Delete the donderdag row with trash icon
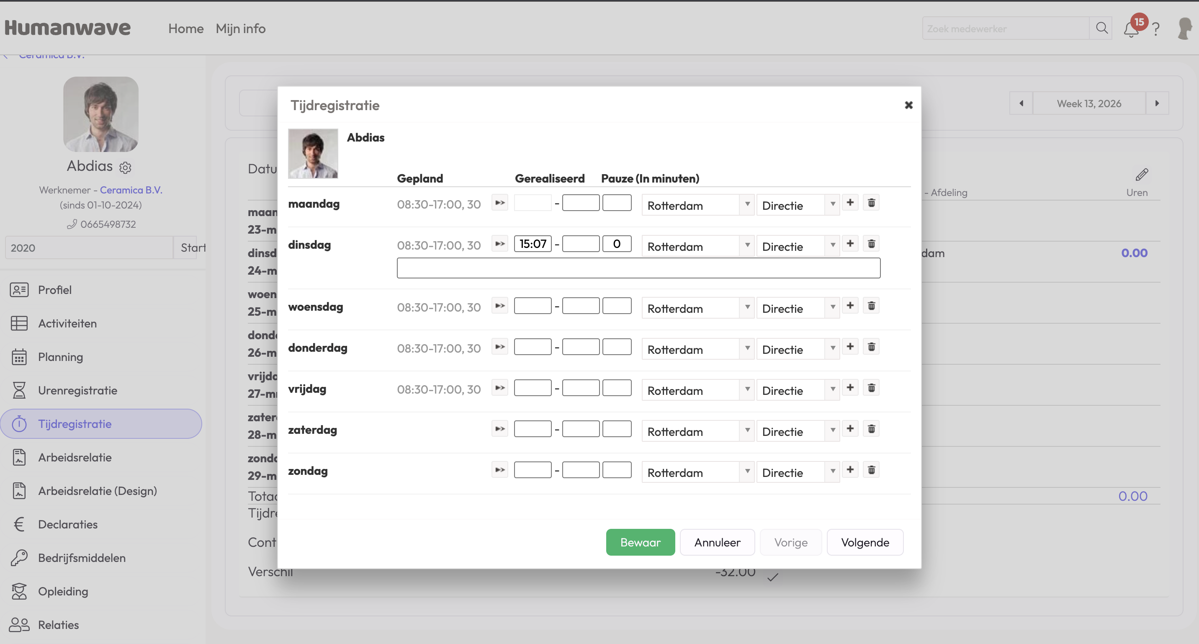This screenshot has height=644, width=1199. coord(871,347)
